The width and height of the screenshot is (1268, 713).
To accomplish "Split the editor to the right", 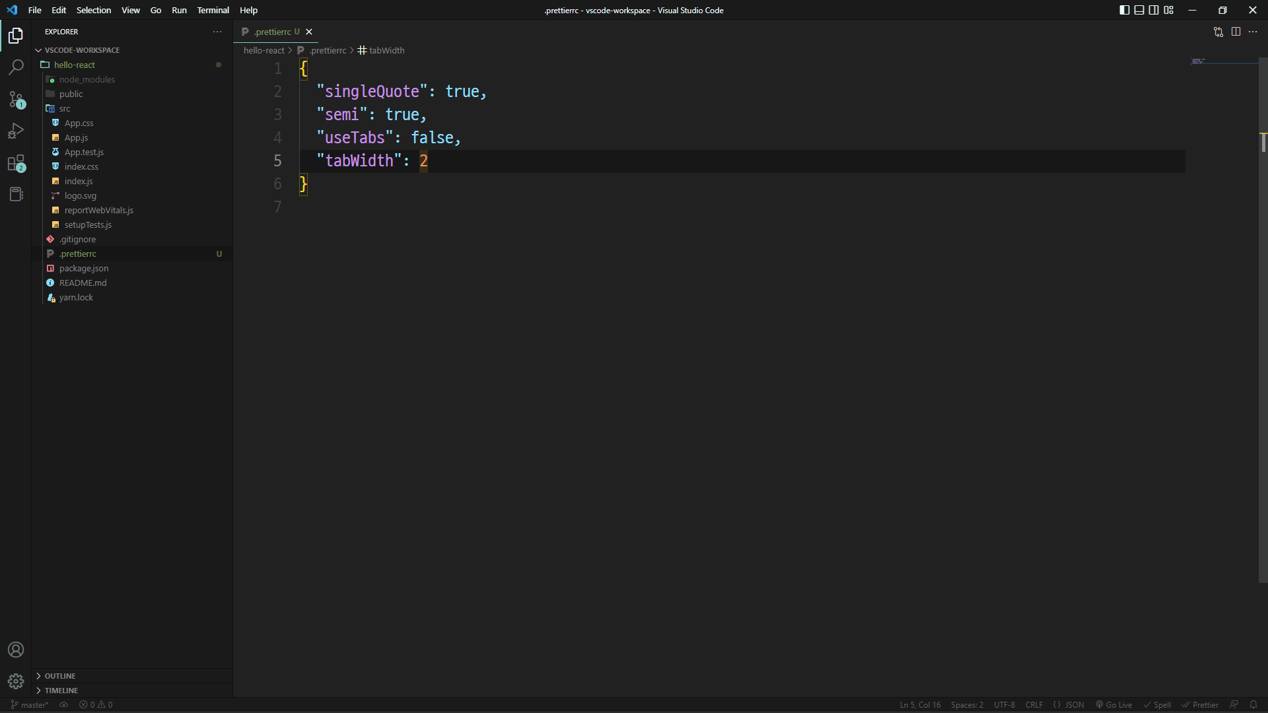I will point(1236,32).
